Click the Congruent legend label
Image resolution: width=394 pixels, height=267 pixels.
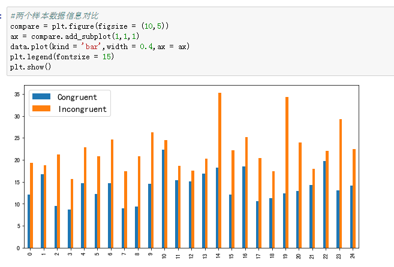coord(77,97)
